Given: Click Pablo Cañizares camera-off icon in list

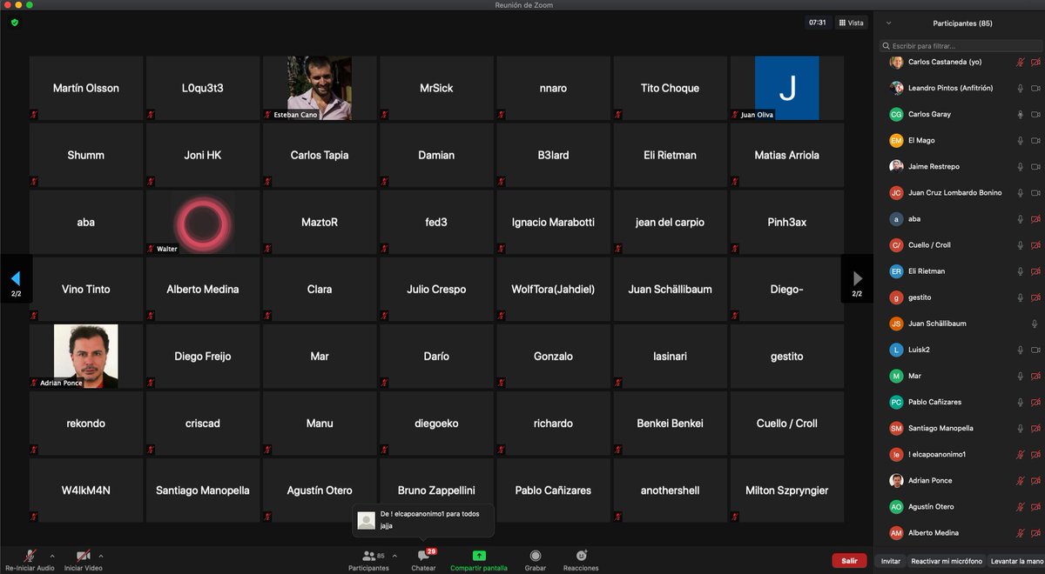Looking at the screenshot, I should pyautogui.click(x=1035, y=402).
